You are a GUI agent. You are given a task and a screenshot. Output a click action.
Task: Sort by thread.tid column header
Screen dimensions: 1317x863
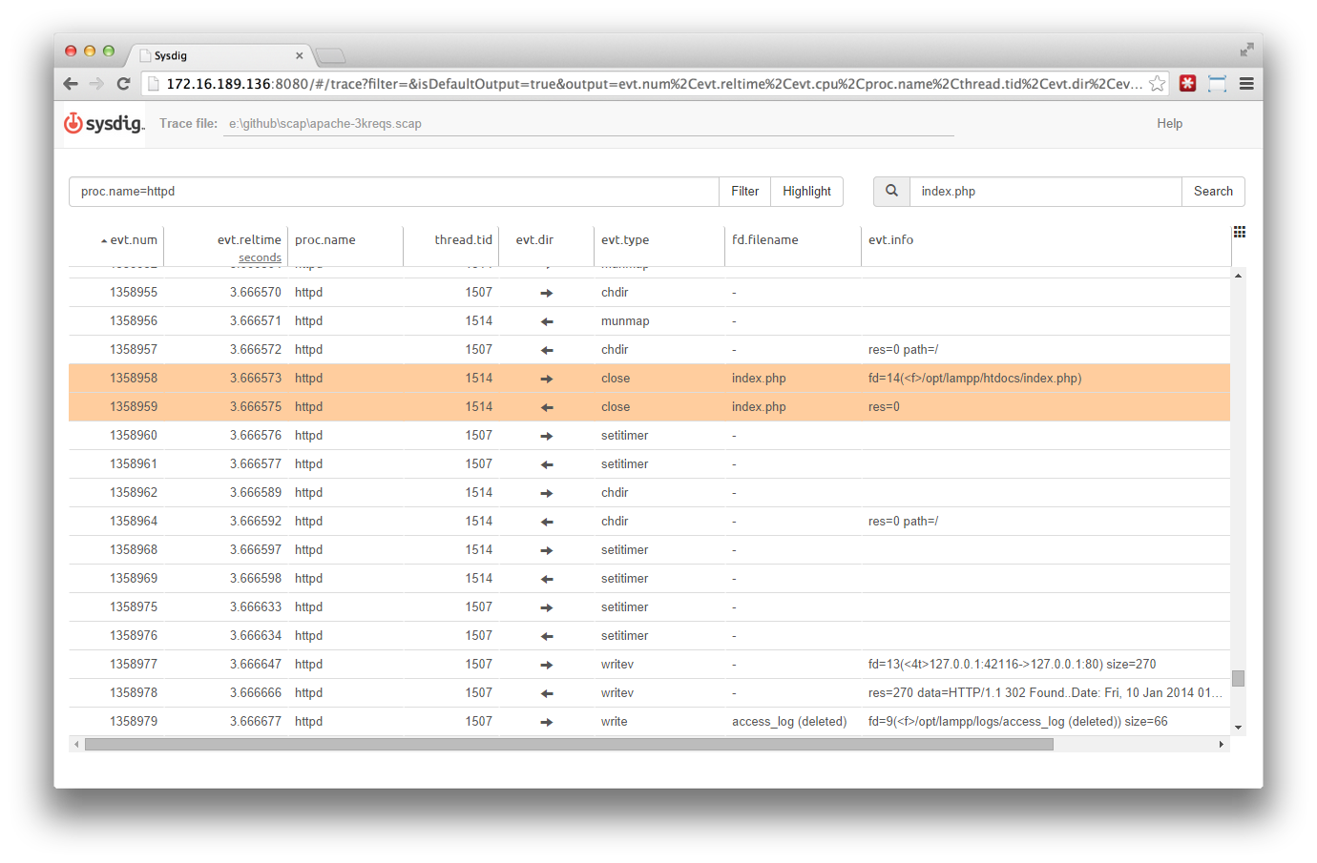coord(464,239)
